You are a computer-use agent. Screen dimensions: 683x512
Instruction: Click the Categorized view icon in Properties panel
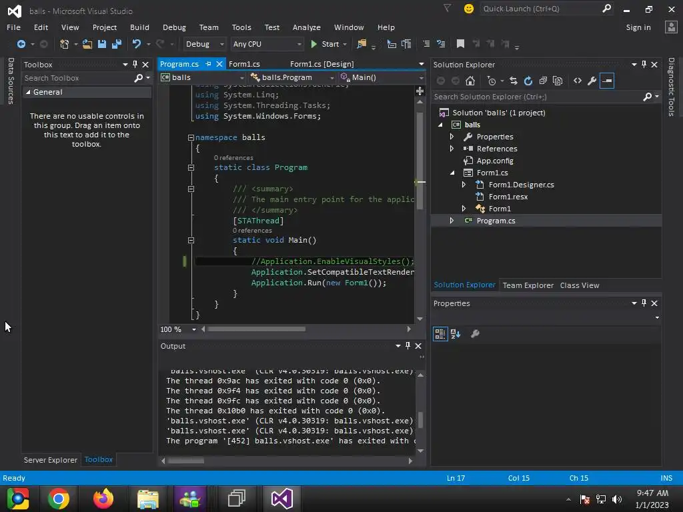[440, 334]
